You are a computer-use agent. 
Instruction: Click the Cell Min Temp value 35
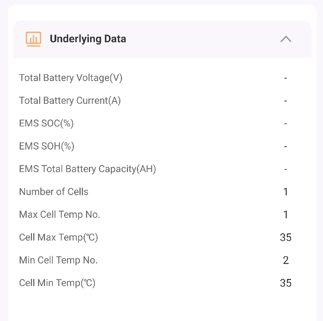(x=286, y=283)
